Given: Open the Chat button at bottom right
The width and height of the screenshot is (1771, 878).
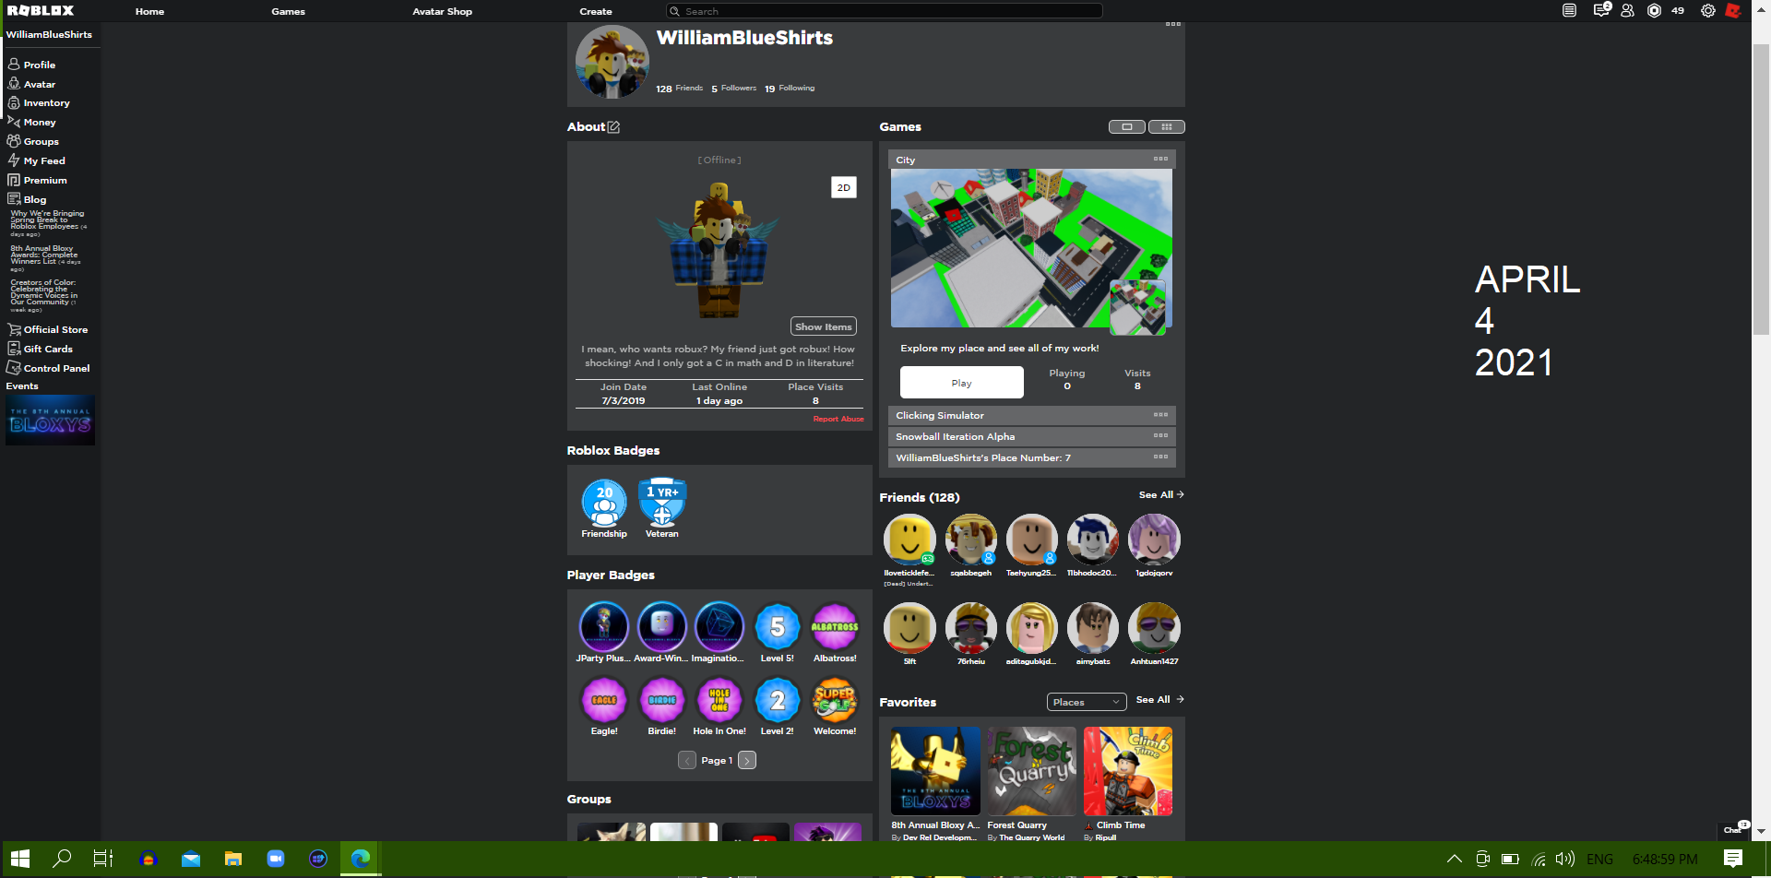Looking at the screenshot, I should click(1734, 829).
